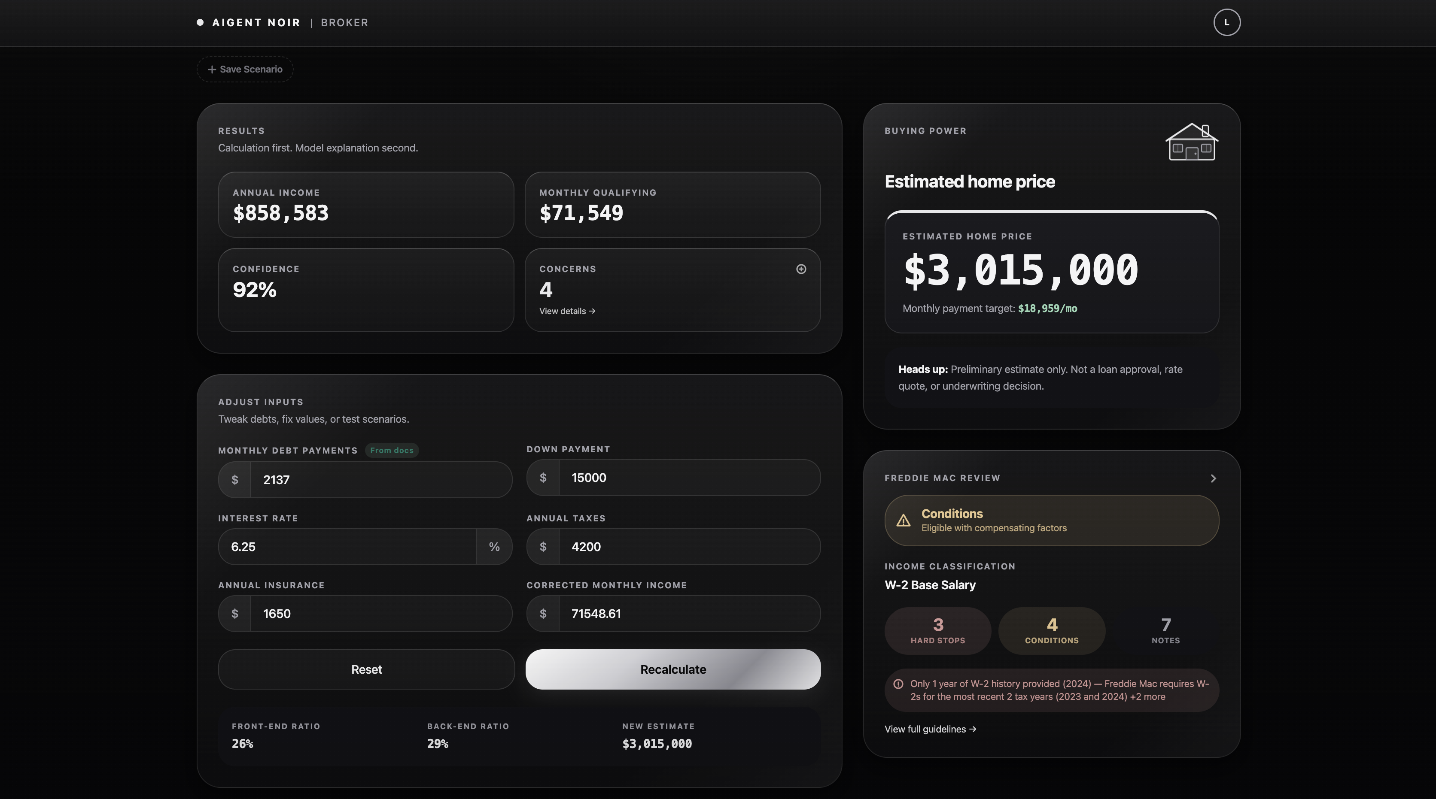Click the AIGENT NOIR logo dot

pyautogui.click(x=200, y=22)
